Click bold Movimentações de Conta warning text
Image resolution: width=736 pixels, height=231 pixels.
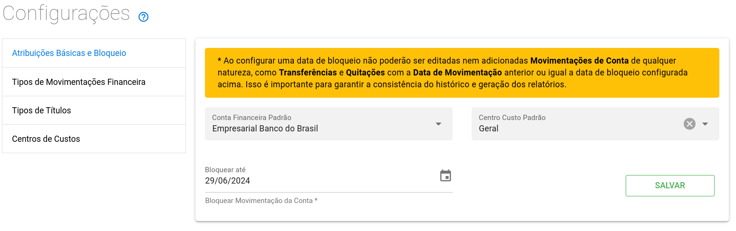tap(579, 61)
